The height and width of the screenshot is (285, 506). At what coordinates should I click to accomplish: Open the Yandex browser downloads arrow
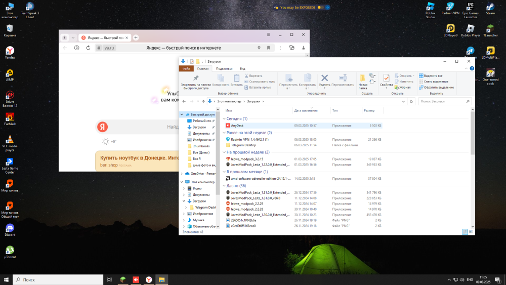pyautogui.click(x=303, y=48)
